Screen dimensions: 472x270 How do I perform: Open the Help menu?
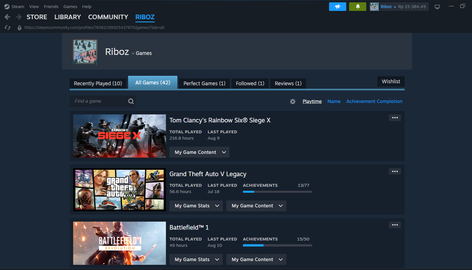(87, 7)
